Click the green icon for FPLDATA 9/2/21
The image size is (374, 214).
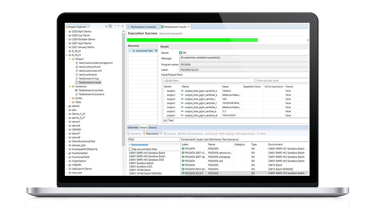pos(183,173)
